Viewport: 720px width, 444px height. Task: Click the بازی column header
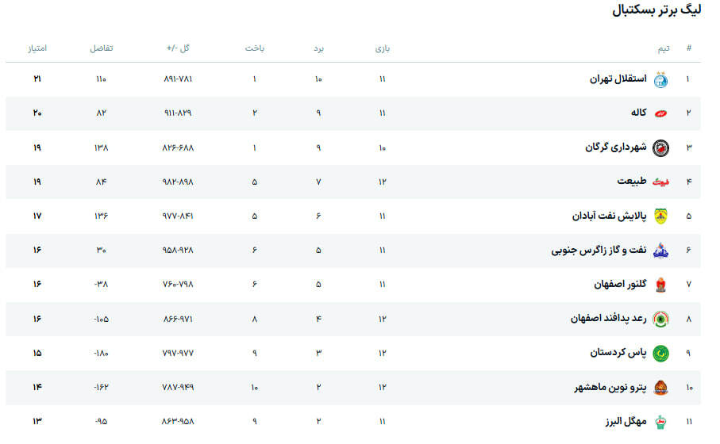[x=382, y=48]
